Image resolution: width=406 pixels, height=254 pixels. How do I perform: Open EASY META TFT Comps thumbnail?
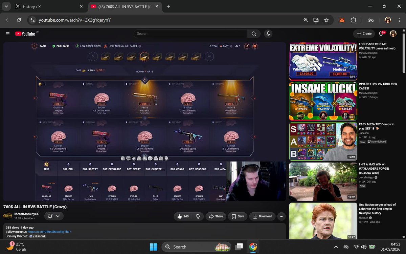click(323, 141)
